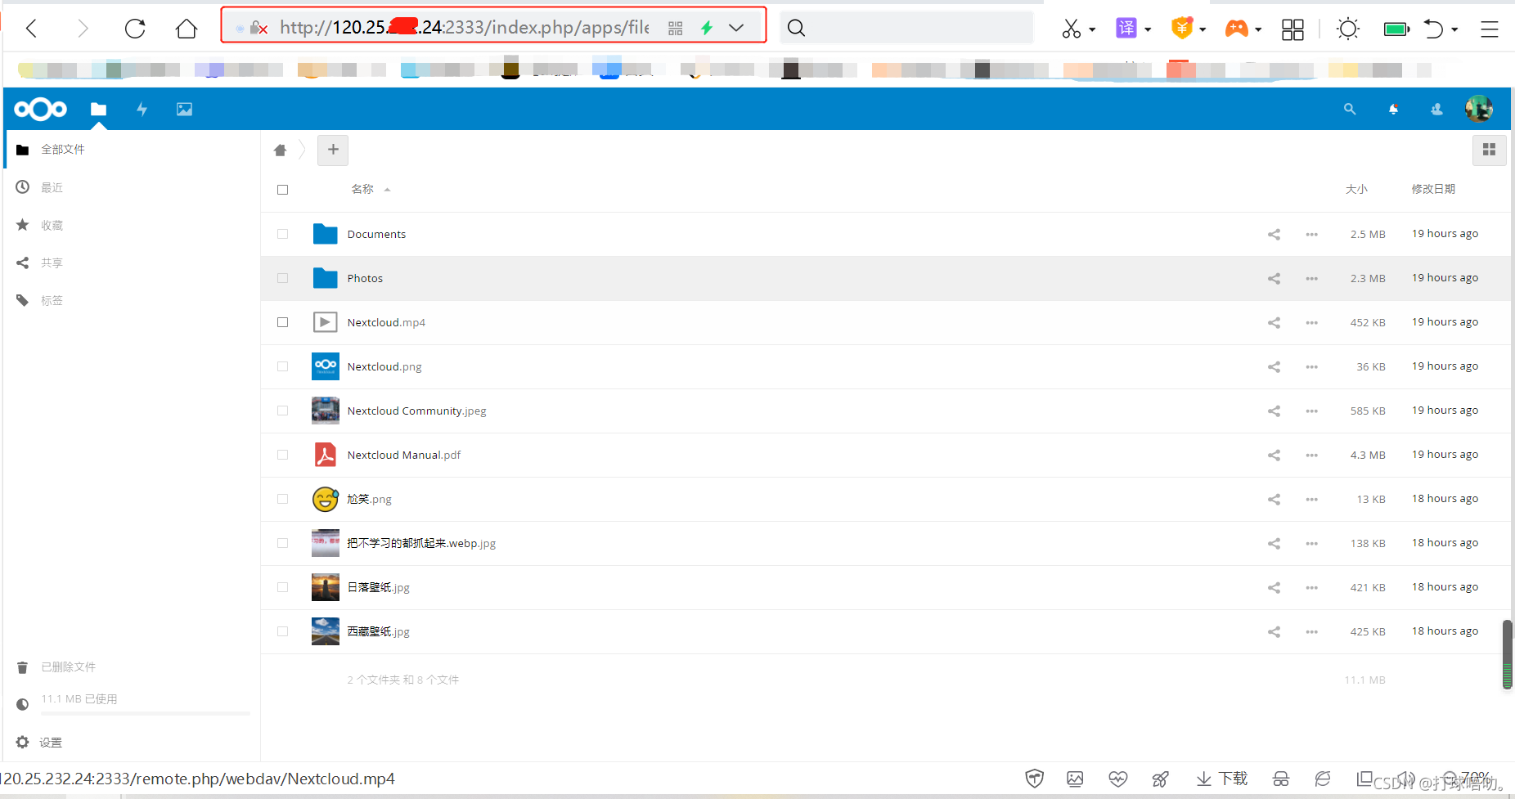This screenshot has height=799, width=1515.
Task: Open the browser scissors screenshot tool
Action: (x=1072, y=29)
